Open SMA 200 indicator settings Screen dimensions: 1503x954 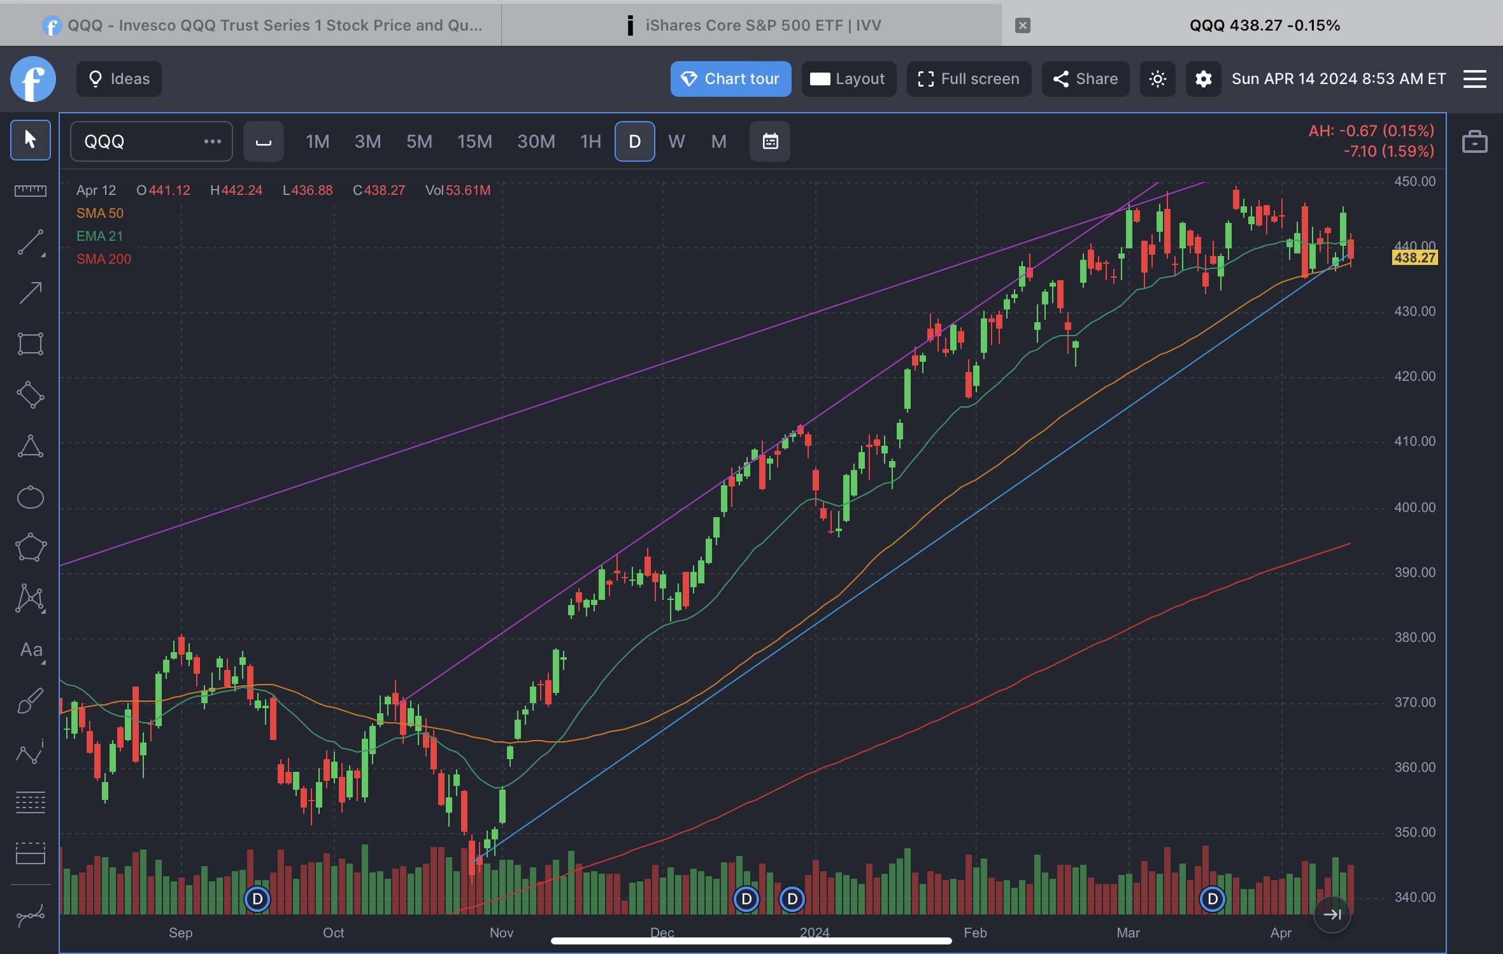tap(104, 259)
